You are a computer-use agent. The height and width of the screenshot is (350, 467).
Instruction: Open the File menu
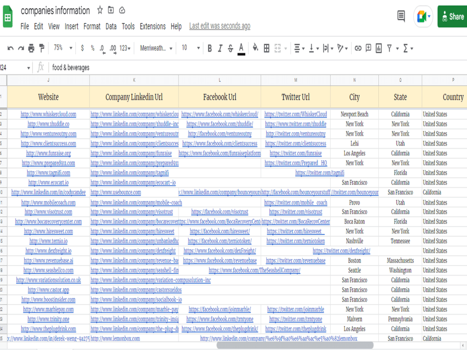[25, 27]
